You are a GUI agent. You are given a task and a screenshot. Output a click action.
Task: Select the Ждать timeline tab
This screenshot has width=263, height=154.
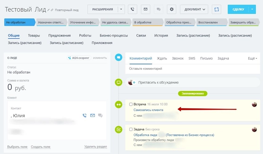[x=162, y=58]
